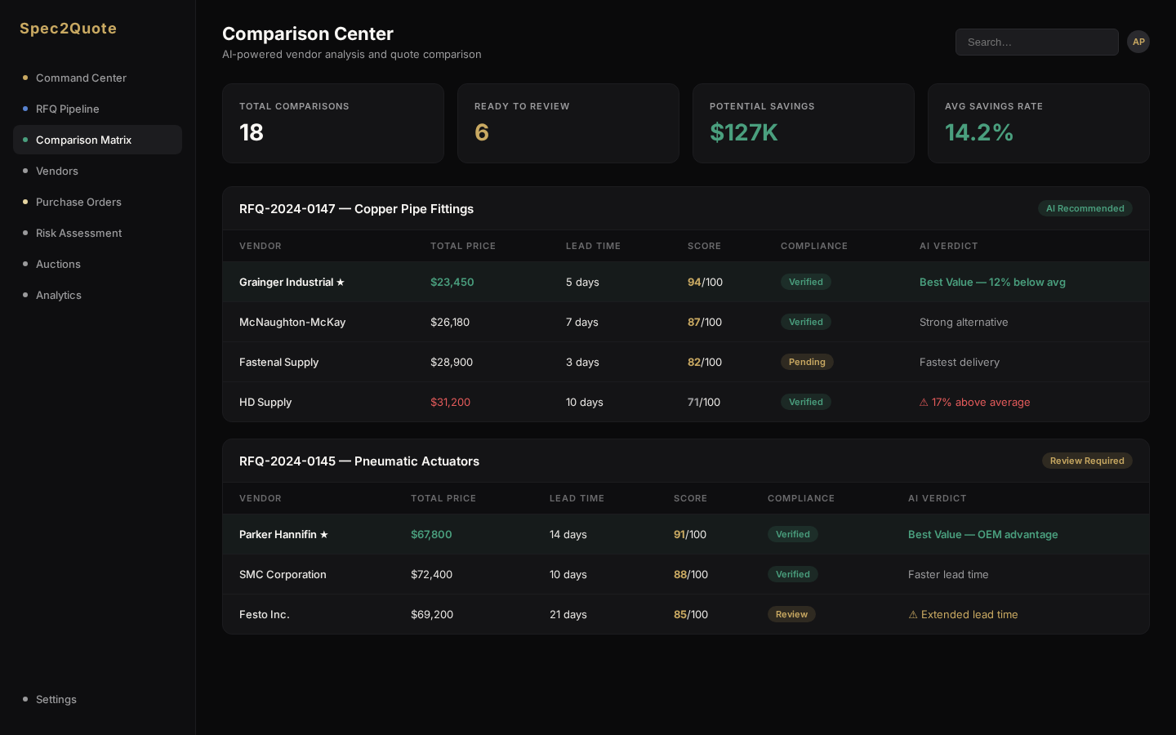The image size is (1176, 735).
Task: Click the Review Required badge
Action: (1087, 461)
